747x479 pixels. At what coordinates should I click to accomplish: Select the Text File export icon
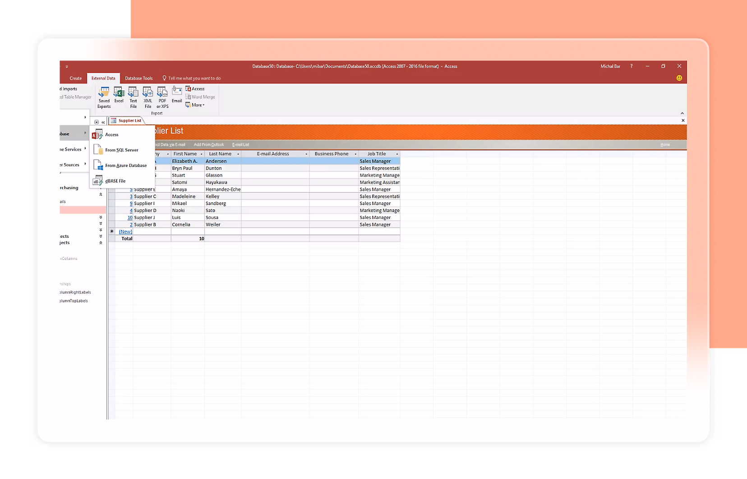(133, 96)
